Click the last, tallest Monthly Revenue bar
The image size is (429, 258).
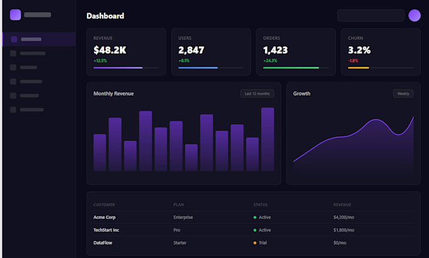click(x=267, y=139)
